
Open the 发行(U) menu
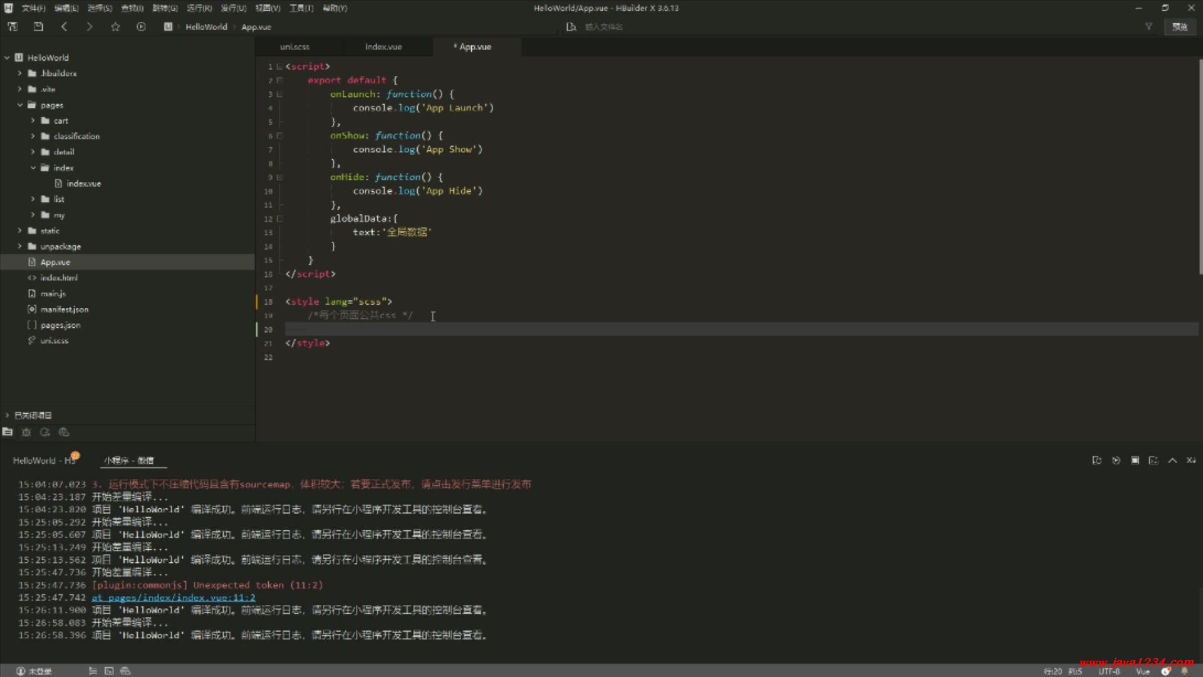(x=233, y=8)
